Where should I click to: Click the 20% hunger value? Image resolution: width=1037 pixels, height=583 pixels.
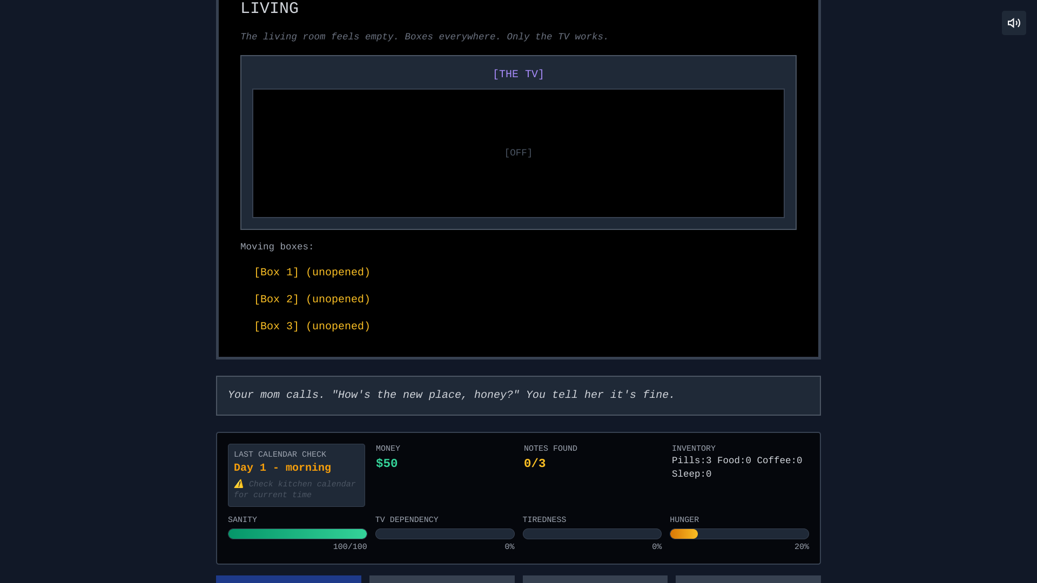coord(802,547)
